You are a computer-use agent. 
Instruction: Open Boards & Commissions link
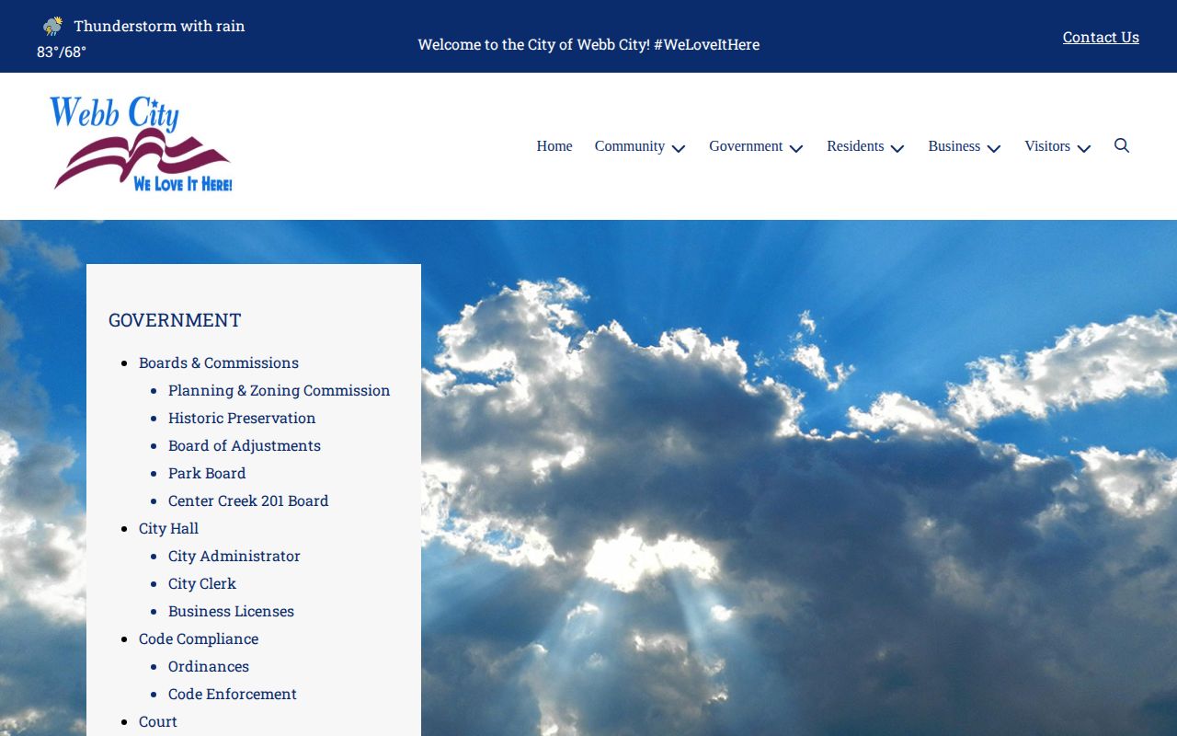[x=219, y=362]
